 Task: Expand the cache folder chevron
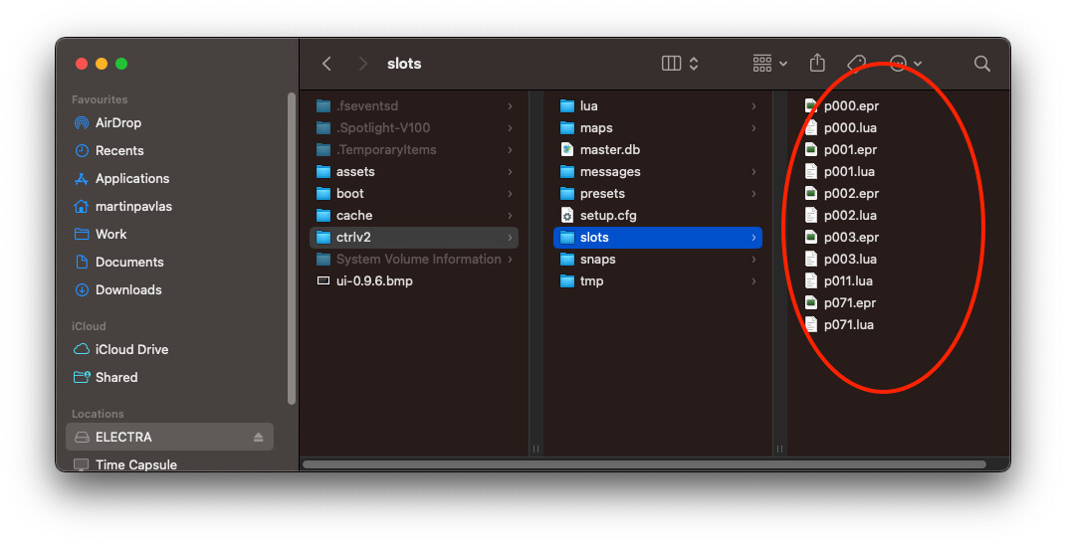510,216
